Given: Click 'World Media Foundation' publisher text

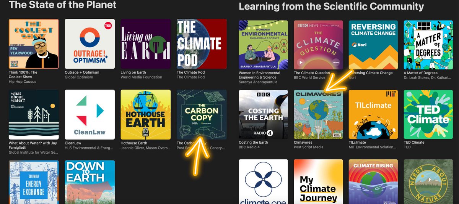Looking at the screenshot, I should [142, 77].
